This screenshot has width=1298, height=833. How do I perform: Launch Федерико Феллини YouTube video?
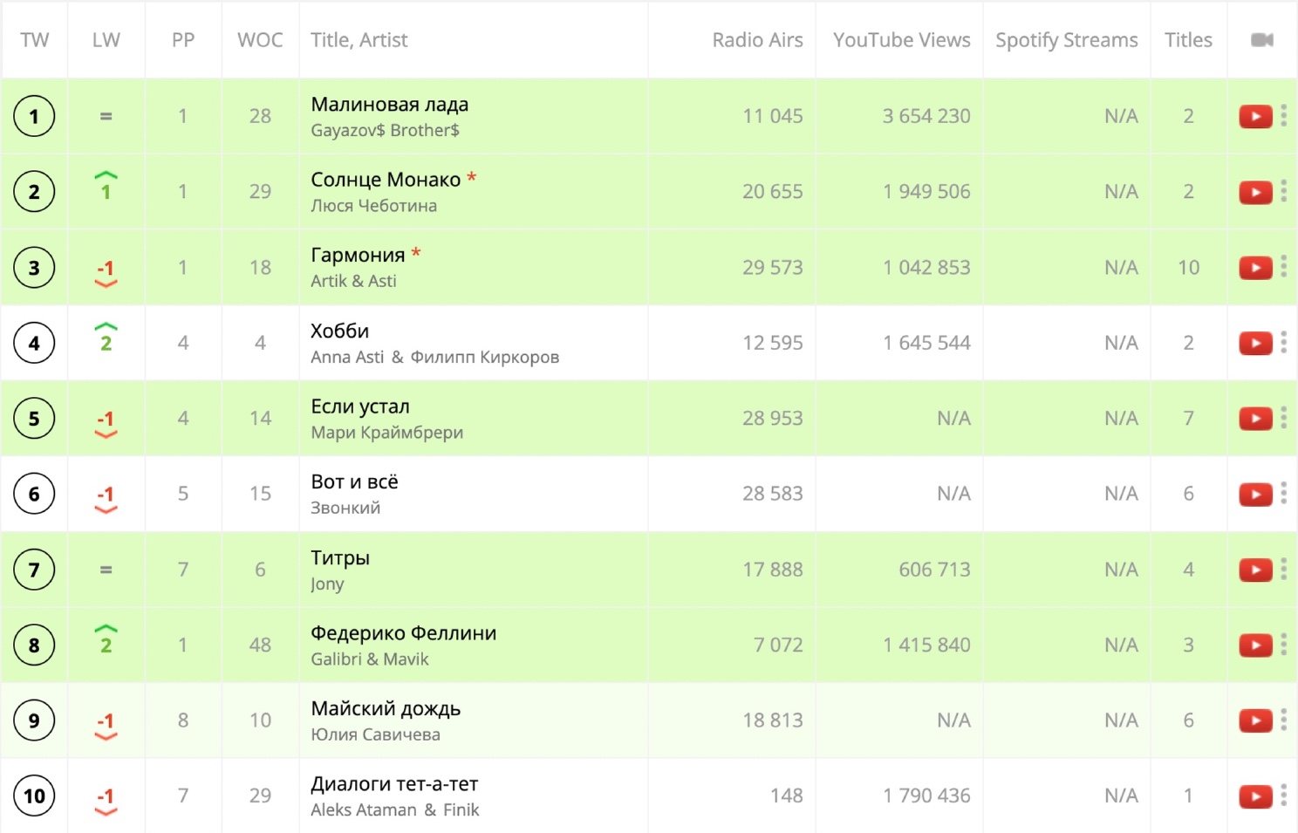[x=1255, y=645]
